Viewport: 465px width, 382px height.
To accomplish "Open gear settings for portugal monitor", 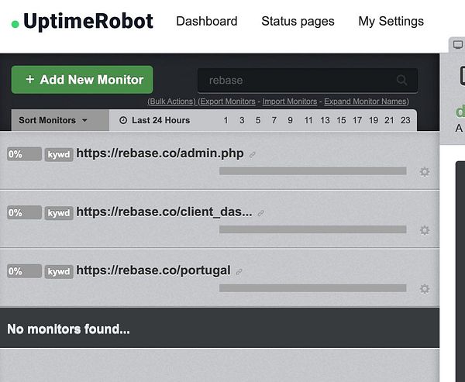I will click(x=425, y=288).
